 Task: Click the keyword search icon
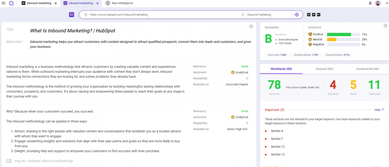click(242, 15)
